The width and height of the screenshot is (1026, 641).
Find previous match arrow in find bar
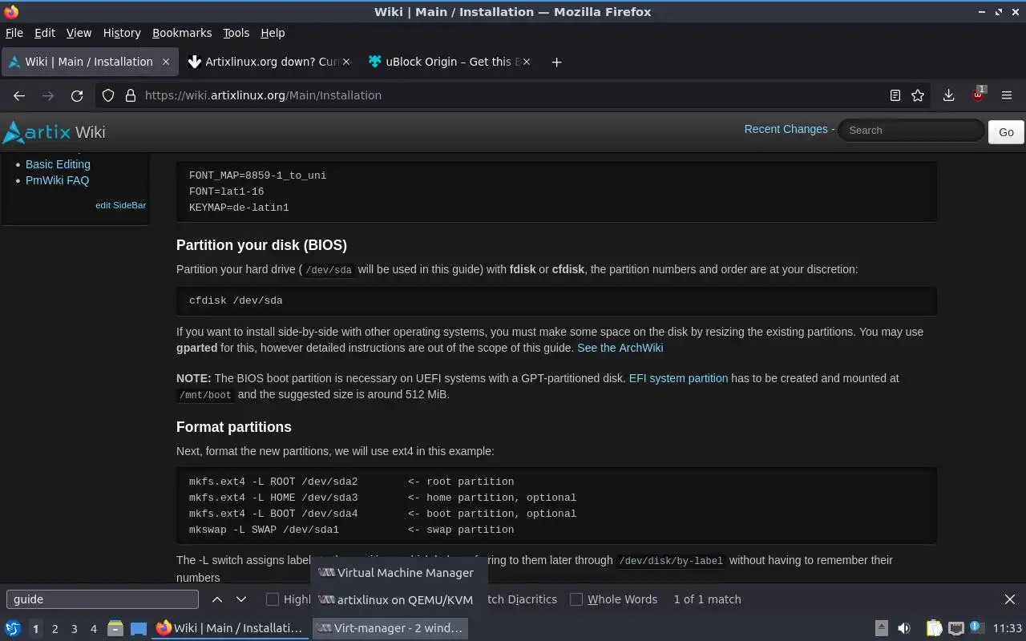pyautogui.click(x=217, y=599)
